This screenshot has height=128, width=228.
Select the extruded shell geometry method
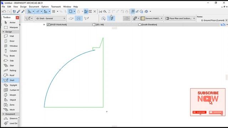coord(71,18)
